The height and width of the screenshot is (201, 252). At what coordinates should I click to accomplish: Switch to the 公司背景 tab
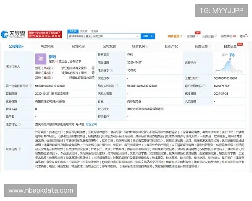click(x=16, y=46)
